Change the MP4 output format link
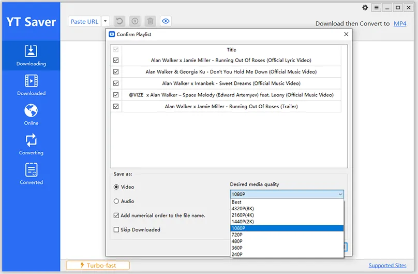The width and height of the screenshot is (418, 274). 400,23
